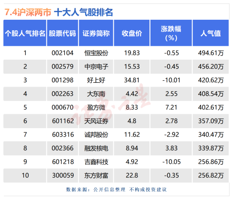233x200 pixels.
Task: Select stock name 融发核电
Action: point(96,148)
